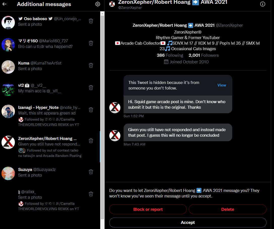View the hidden Tweet
The height and width of the screenshot is (229, 274).
coord(222,85)
